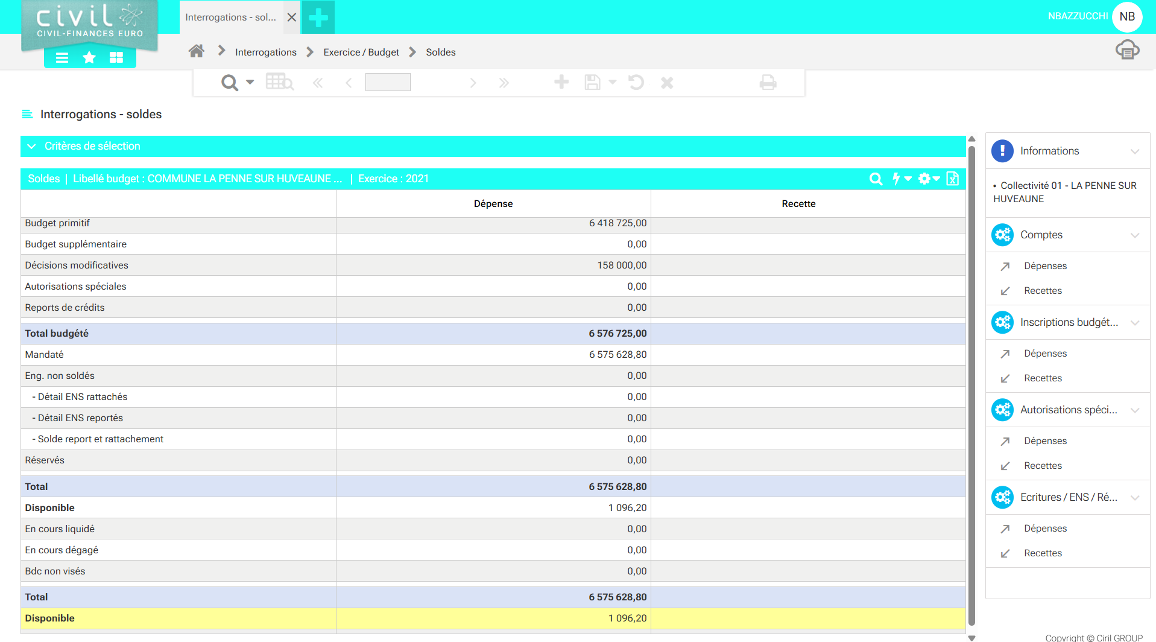Screen dimensions: 1156x642
Task: Click scrollbar down arrow at bottom
Action: click(x=971, y=637)
